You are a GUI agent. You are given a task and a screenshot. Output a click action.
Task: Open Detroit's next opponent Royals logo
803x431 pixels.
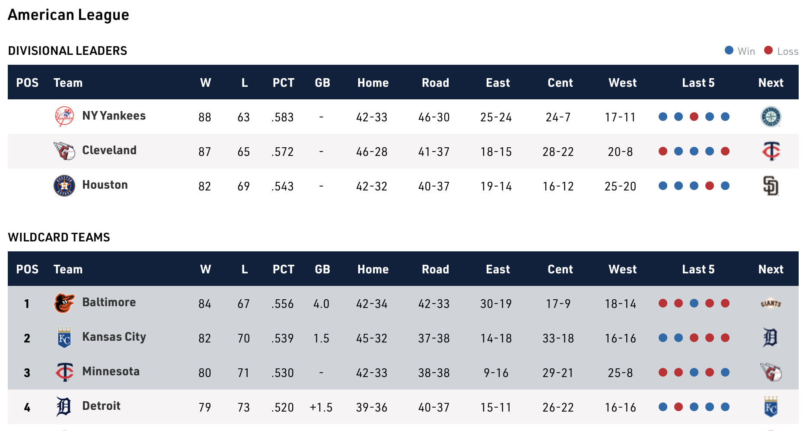tap(771, 407)
